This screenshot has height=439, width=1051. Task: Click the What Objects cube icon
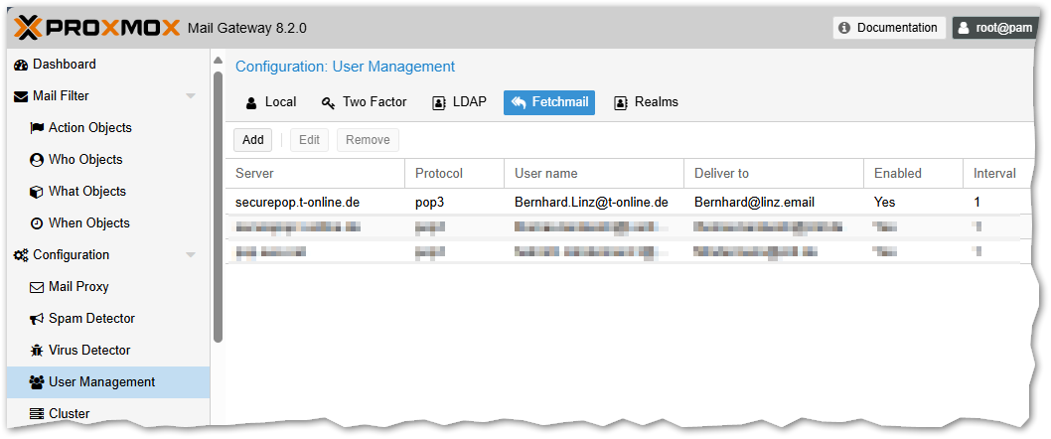pos(37,192)
